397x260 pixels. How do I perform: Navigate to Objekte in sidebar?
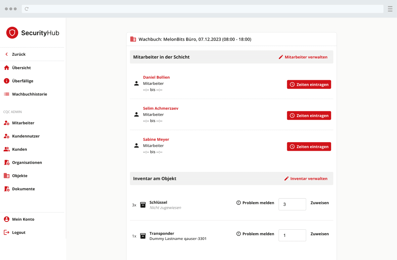20,176
